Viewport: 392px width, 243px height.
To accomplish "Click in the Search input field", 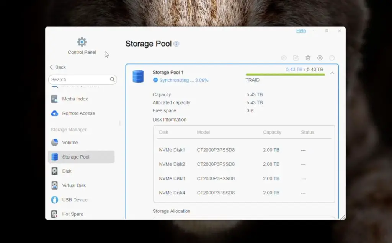I will pos(78,79).
